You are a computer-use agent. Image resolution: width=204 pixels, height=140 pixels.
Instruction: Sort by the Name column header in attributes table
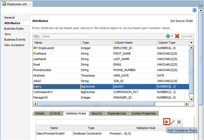pyautogui.click(x=56, y=43)
